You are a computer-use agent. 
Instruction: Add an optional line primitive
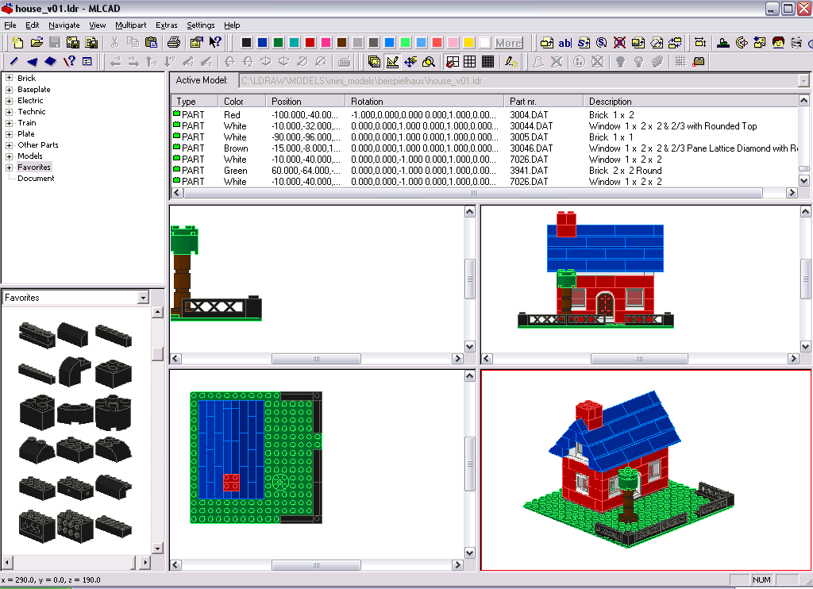pos(69,62)
